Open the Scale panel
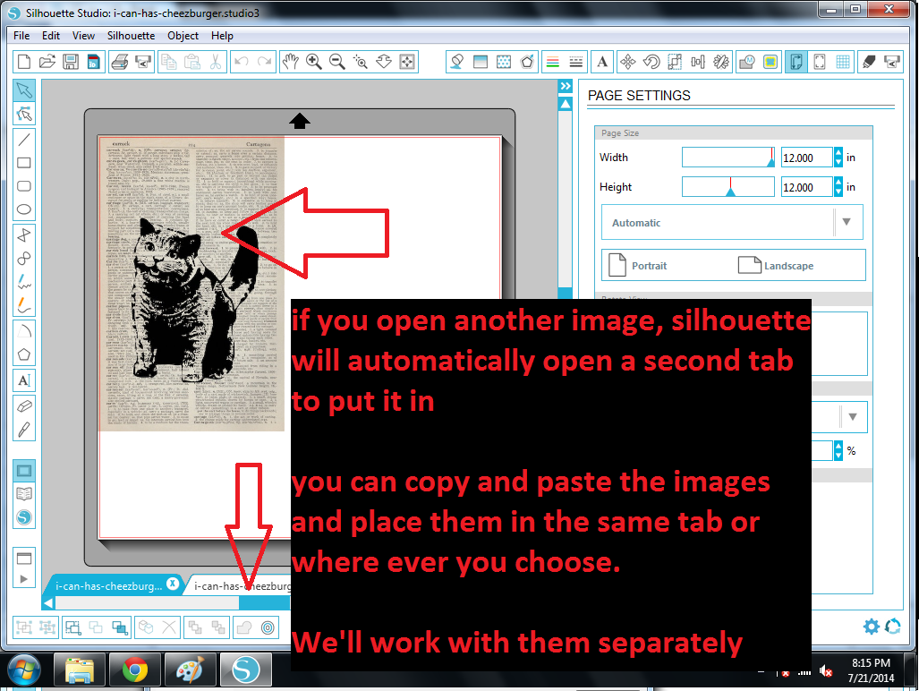 point(675,62)
